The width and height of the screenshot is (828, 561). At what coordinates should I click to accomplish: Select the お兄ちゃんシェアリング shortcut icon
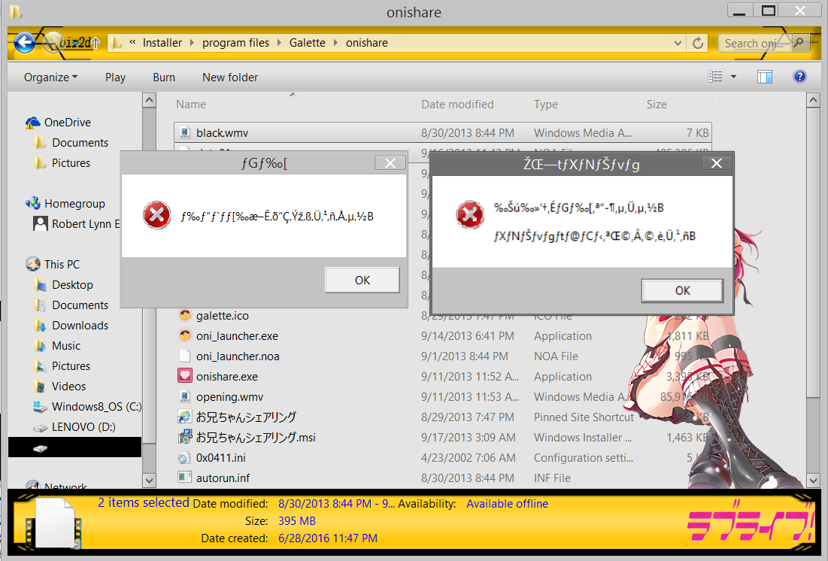[x=184, y=417]
